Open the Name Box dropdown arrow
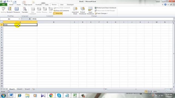This screenshot has height=98, width=175. click(x=19, y=19)
